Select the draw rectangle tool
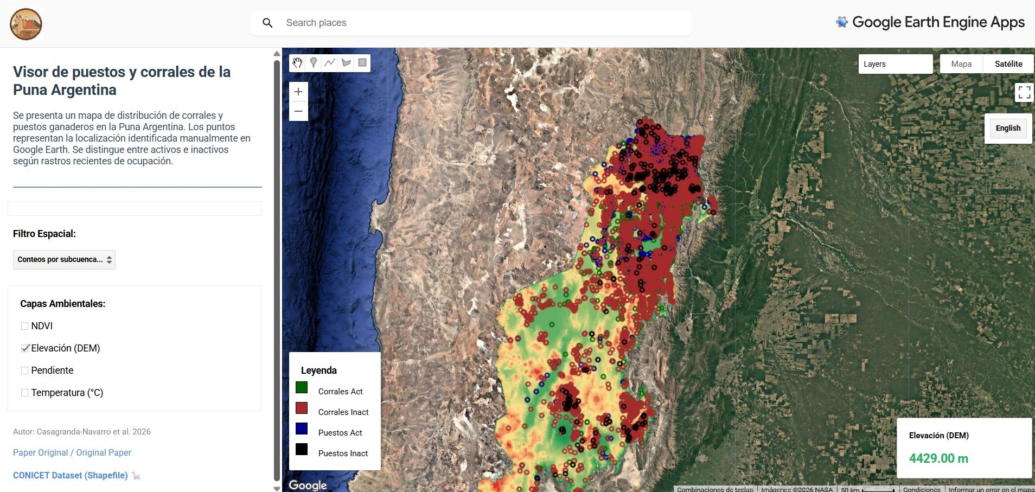Viewport: 1035px width, 492px height. click(362, 63)
